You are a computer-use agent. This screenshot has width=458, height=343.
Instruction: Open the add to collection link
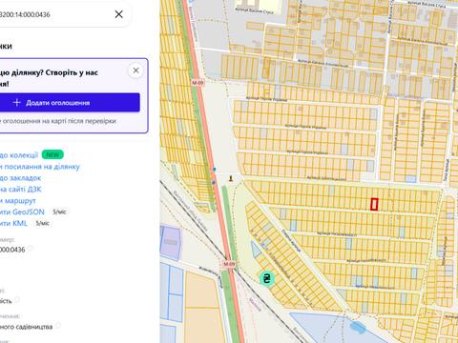click(x=19, y=155)
